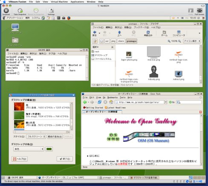Click the share path button
Screen dimensions: 208x186
[x=121, y=41]
